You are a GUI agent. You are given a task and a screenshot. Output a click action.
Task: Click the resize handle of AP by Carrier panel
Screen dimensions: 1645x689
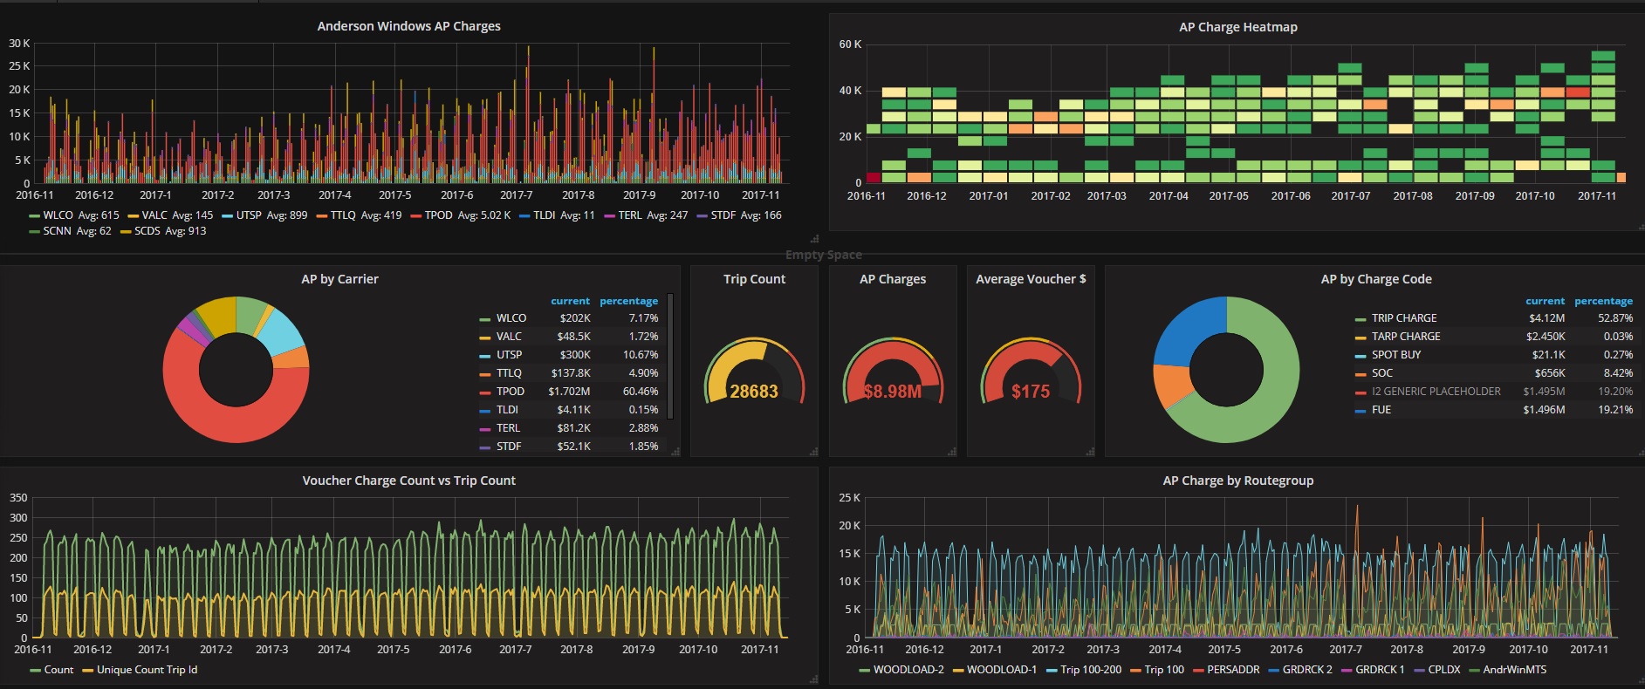(x=676, y=452)
